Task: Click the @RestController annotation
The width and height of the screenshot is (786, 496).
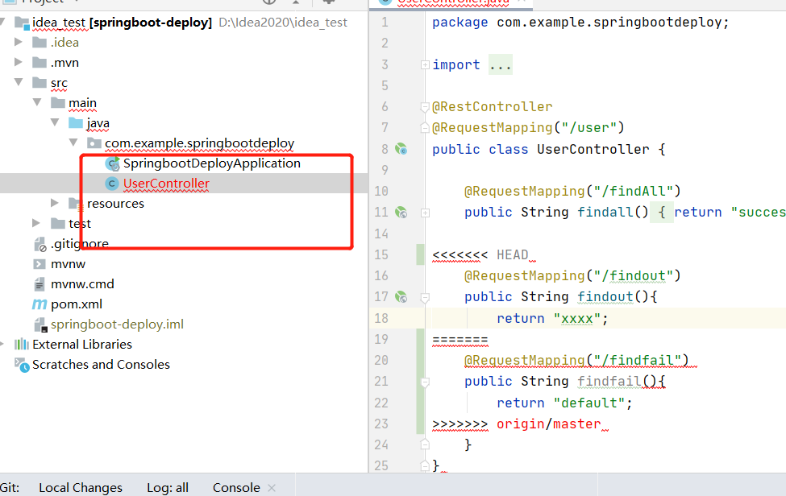Action: 493,106
